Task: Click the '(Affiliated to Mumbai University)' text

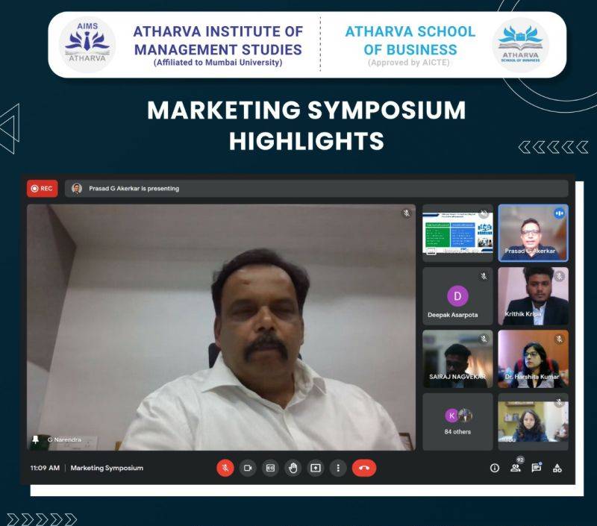Action: [x=218, y=63]
